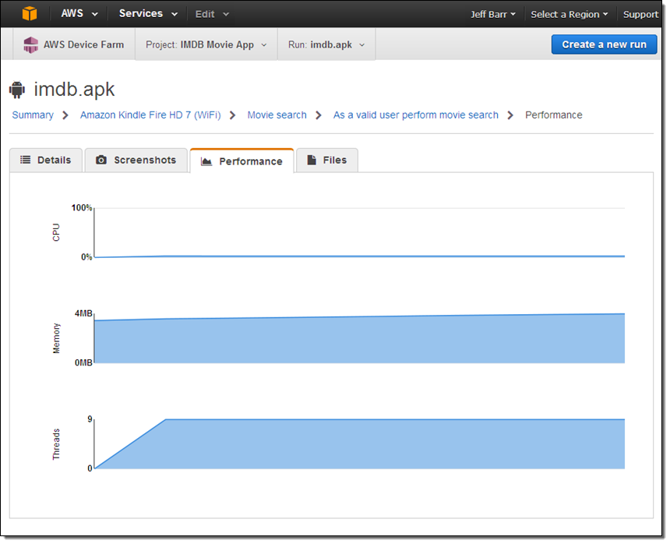Expand the Project: IMDB Movie App selector
This screenshot has width=670, height=544.
pos(206,44)
